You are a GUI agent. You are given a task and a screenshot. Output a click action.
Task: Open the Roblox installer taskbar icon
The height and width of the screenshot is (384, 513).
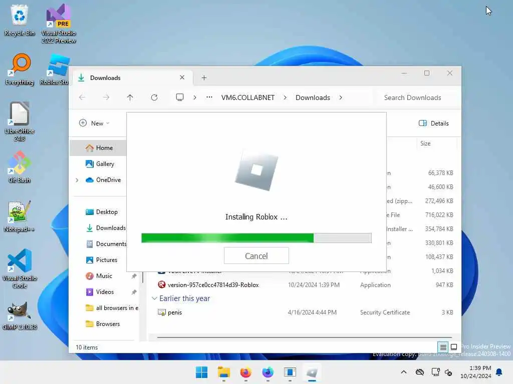point(312,372)
